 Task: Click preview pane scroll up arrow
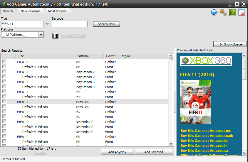[x=244, y=55]
